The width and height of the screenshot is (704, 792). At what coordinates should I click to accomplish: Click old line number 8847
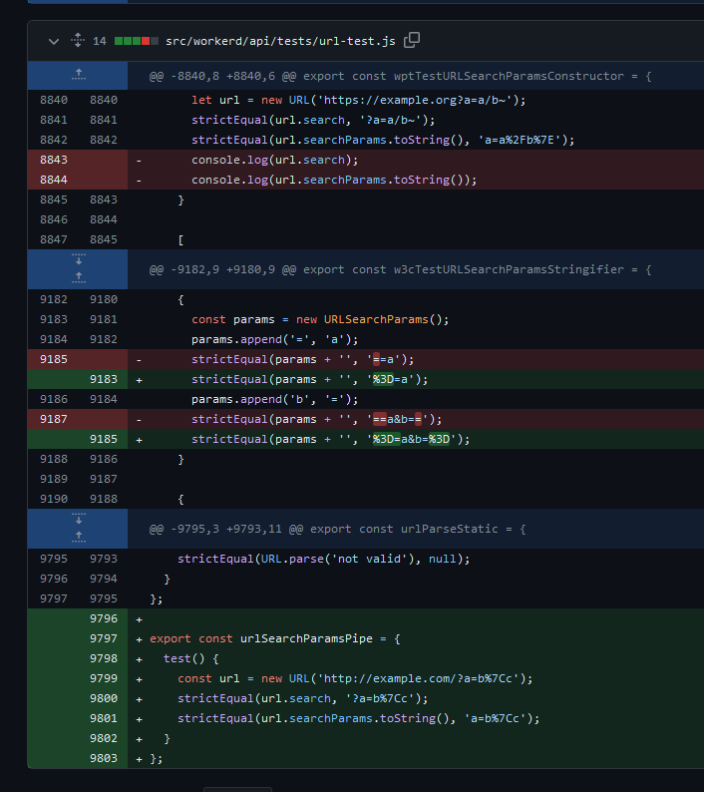[54, 239]
